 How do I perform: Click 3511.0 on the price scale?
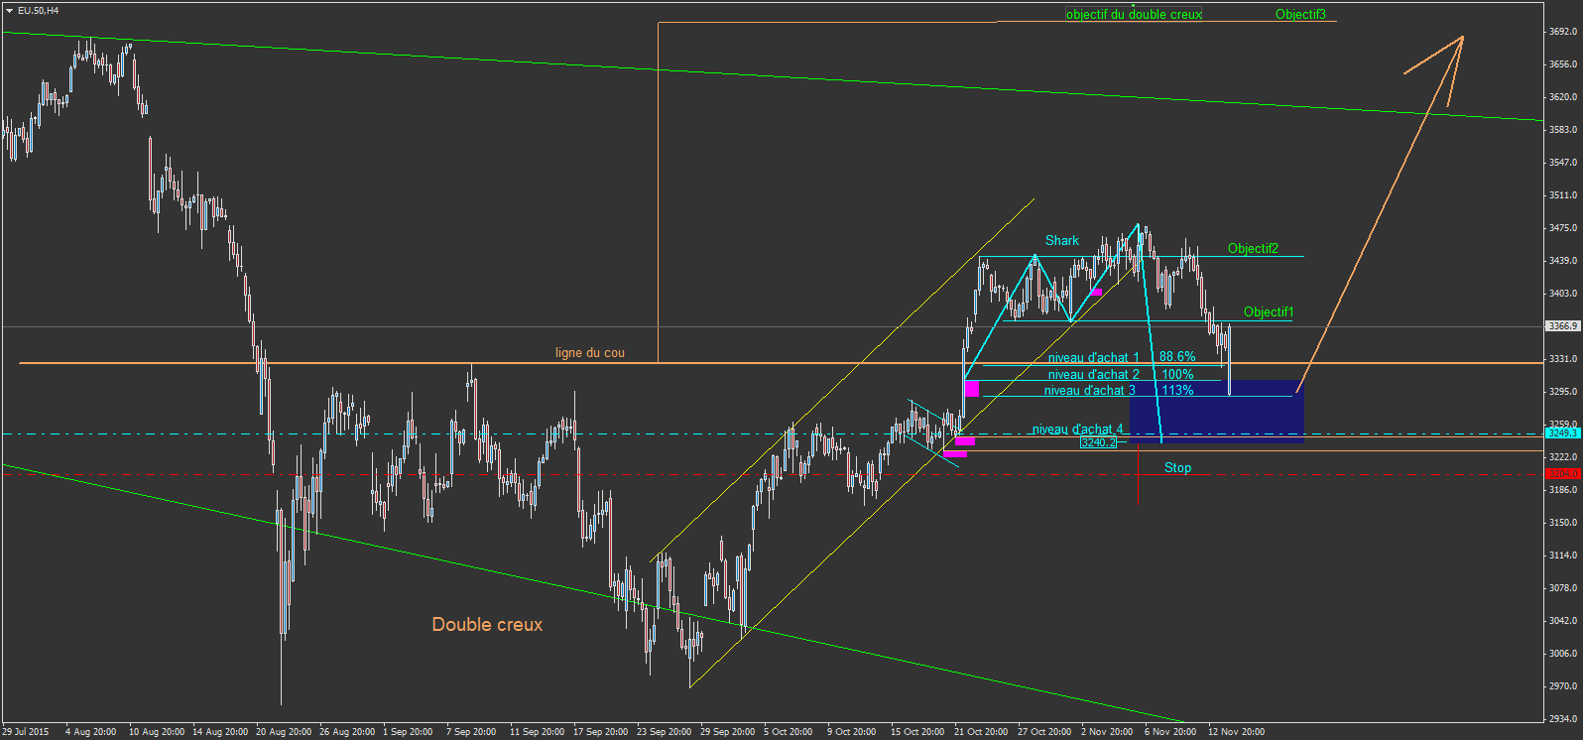point(1563,195)
